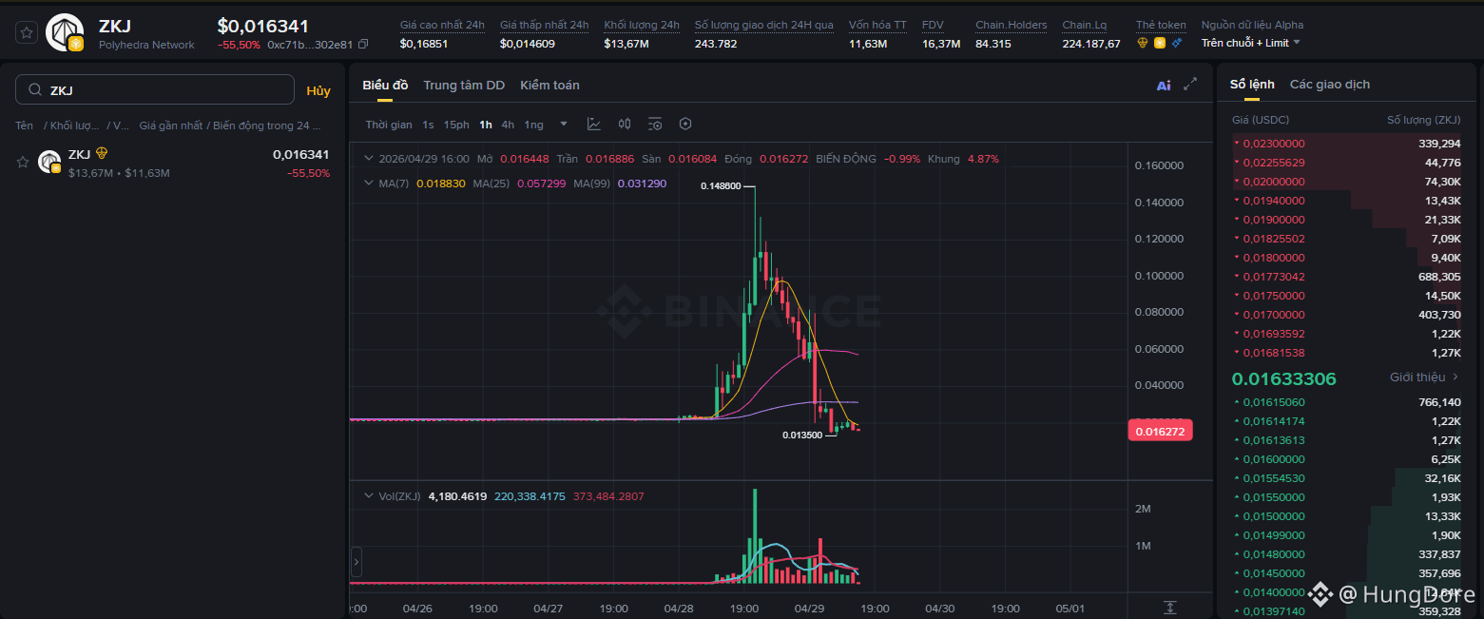Screen dimensions: 1484x619
Task: Collapse the OHLC info row chevron
Action: (x=369, y=159)
